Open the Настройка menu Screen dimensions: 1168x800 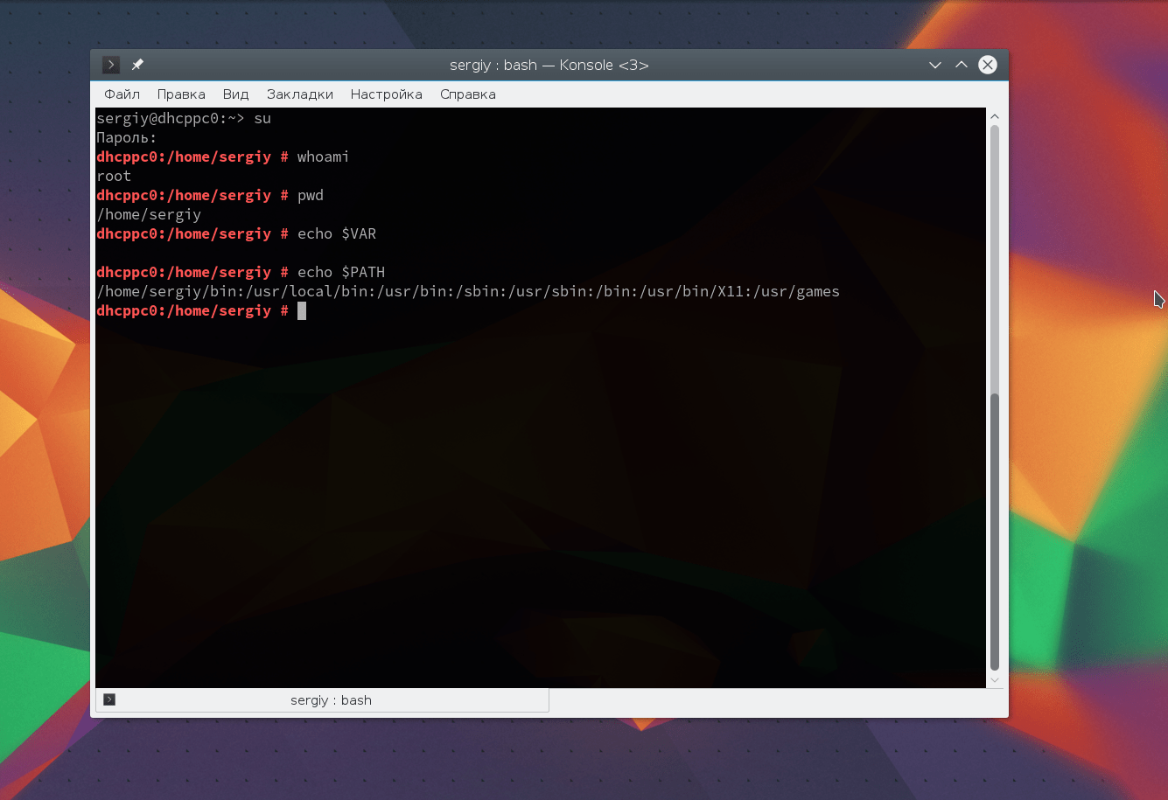[x=386, y=94]
